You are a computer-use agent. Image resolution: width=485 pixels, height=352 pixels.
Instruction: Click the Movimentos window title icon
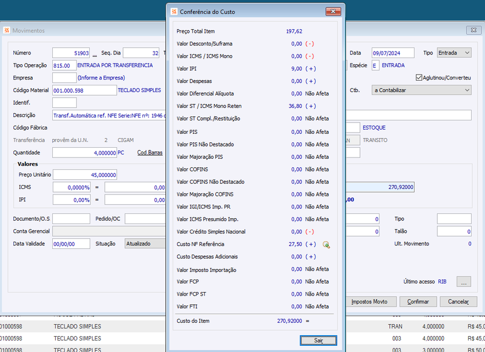click(7, 30)
